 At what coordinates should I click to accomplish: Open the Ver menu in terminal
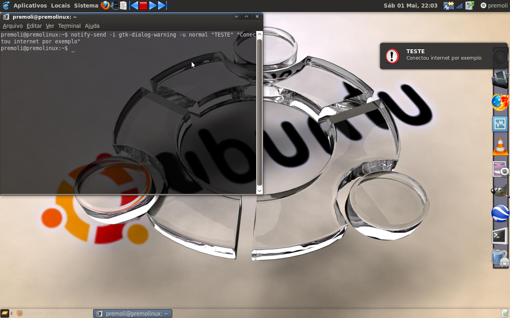50,26
